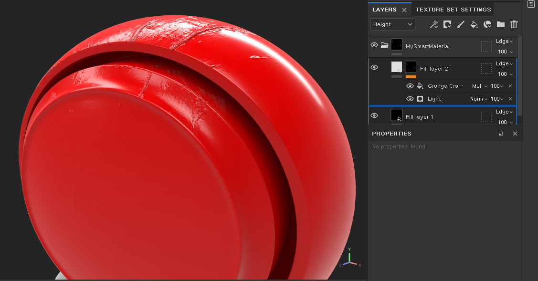Click MySmartMaterial dashed selection box
Screen dimensions: 538x281
click(x=486, y=46)
